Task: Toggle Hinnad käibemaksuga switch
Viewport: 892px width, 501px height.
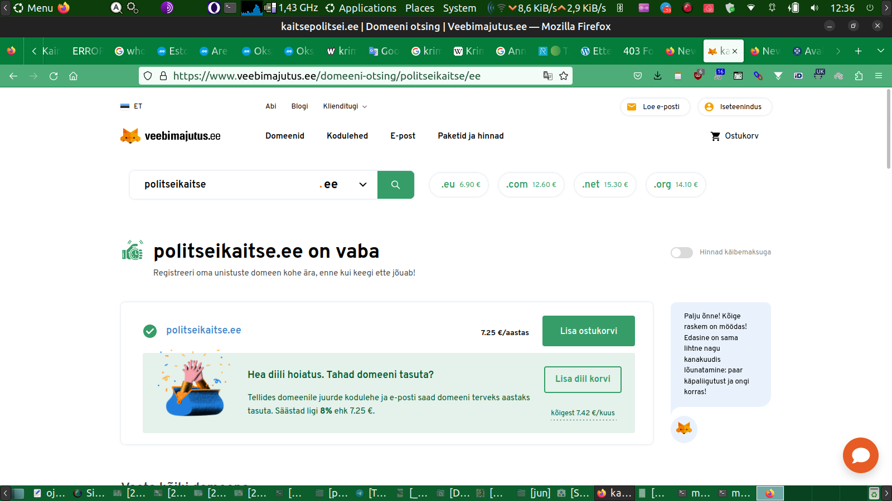Action: (681, 252)
